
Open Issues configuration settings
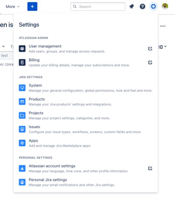85,129
